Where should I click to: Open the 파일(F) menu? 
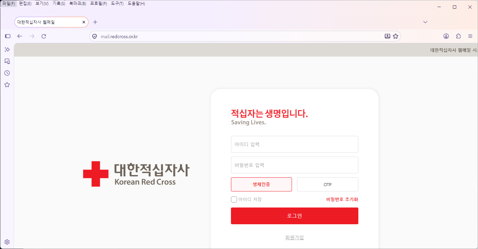[9, 4]
